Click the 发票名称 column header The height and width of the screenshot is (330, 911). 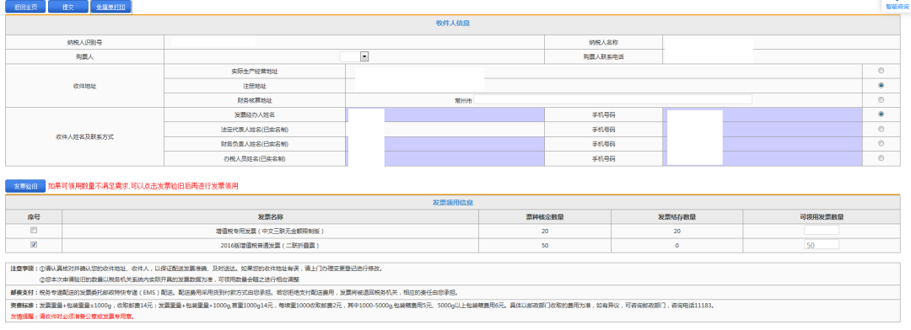270,217
